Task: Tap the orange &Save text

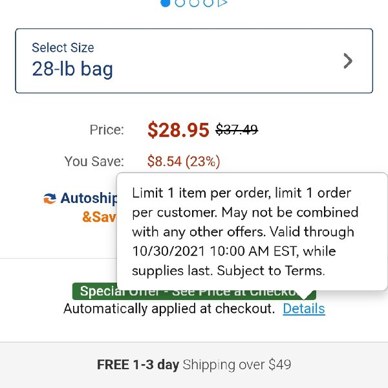Action: 99,217
